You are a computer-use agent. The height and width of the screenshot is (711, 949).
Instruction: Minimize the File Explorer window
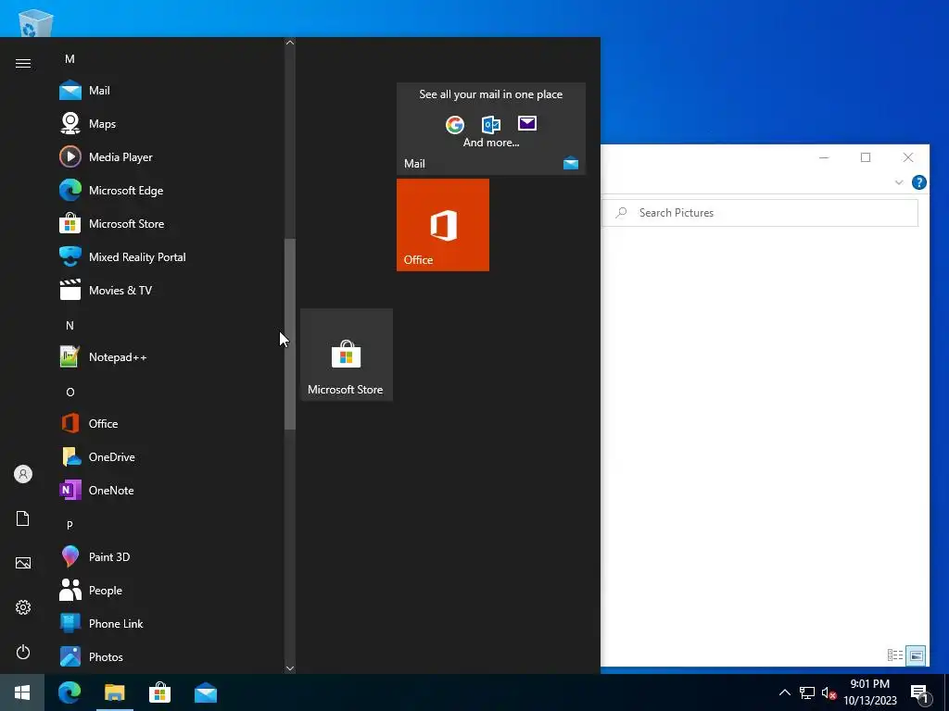pos(824,157)
